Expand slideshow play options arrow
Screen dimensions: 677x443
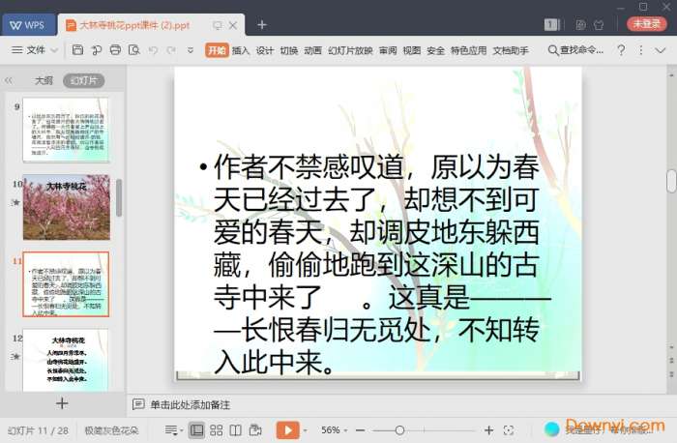[306, 430]
